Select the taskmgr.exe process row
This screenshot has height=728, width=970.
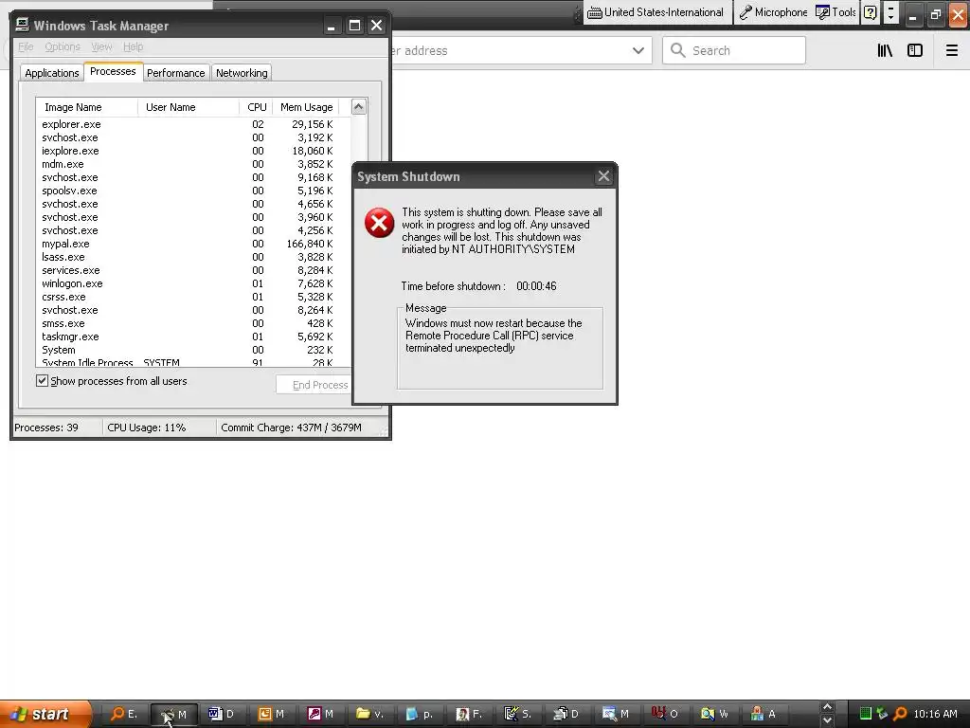click(x=193, y=337)
